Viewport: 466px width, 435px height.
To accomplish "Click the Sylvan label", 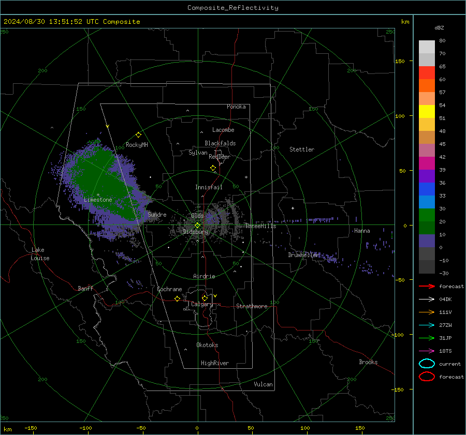I will tap(198, 153).
